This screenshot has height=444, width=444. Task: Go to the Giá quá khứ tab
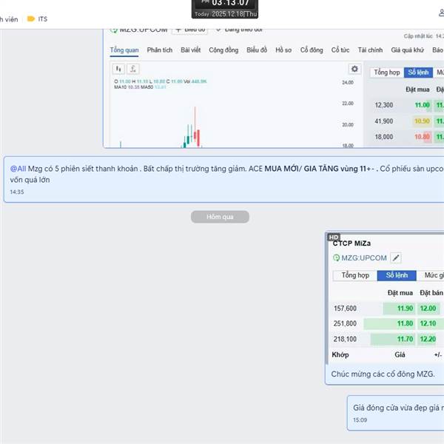tap(407, 50)
